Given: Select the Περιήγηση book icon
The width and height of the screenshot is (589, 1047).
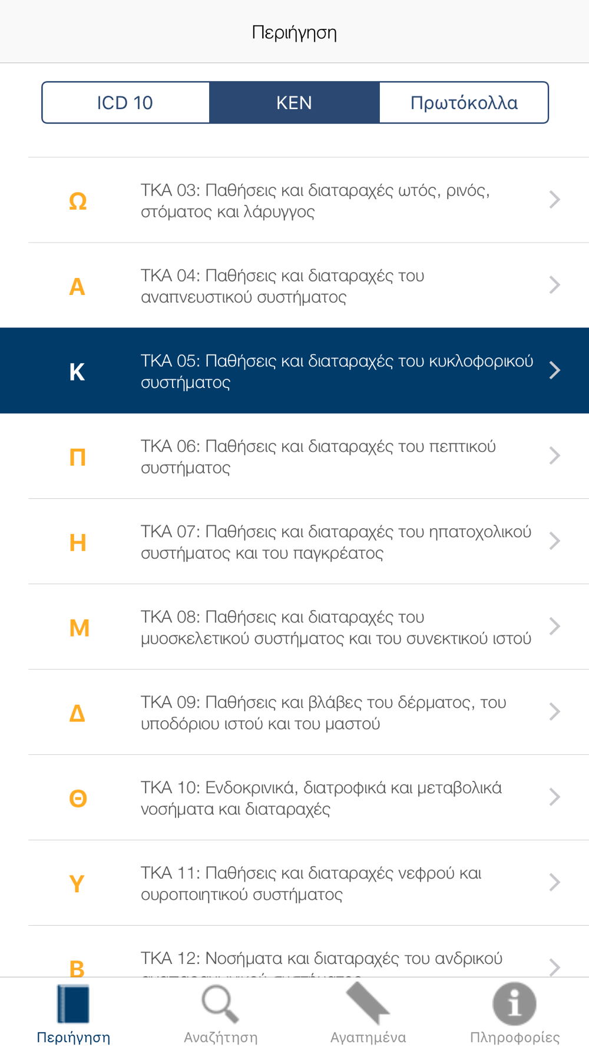Looking at the screenshot, I should click(x=74, y=1004).
